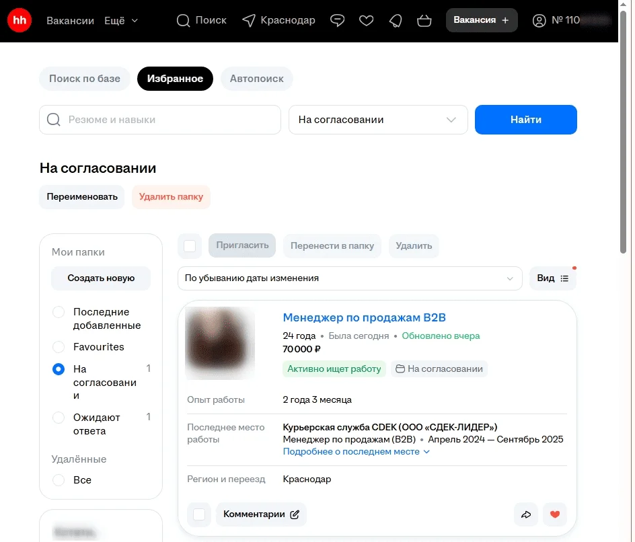Click the Активно ищет работу tag
Image resolution: width=635 pixels, height=542 pixels.
click(x=334, y=369)
